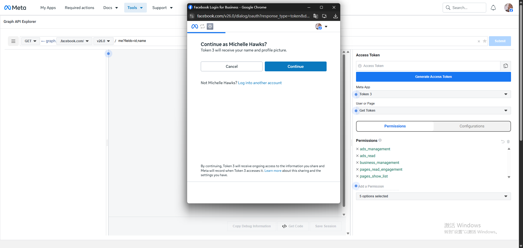The image size is (523, 248).
Task: Remove the pages_read_engagement permission
Action: point(357,169)
